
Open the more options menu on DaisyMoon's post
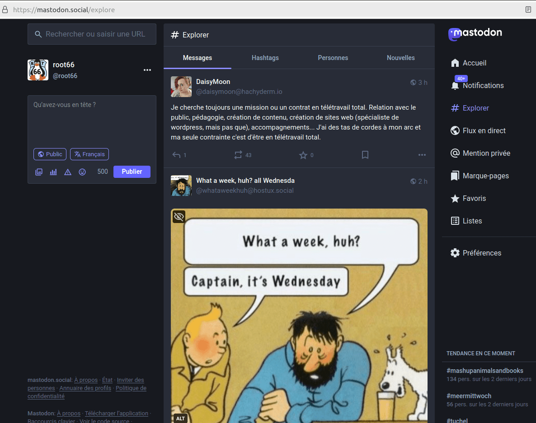(422, 155)
